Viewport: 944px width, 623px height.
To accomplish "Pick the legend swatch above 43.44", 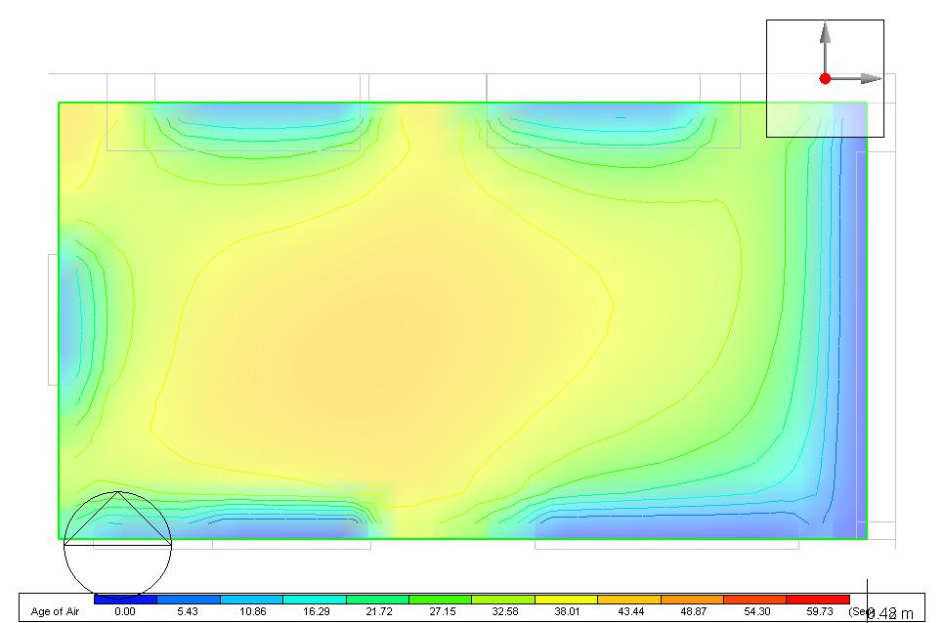I will [629, 600].
